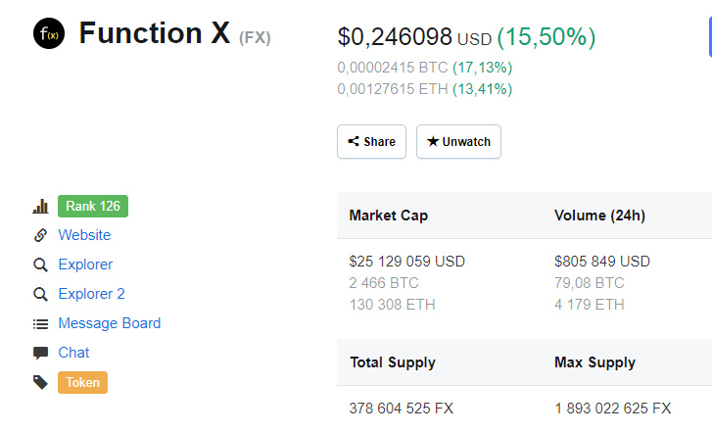Click the speech bubble Chat icon

point(40,353)
